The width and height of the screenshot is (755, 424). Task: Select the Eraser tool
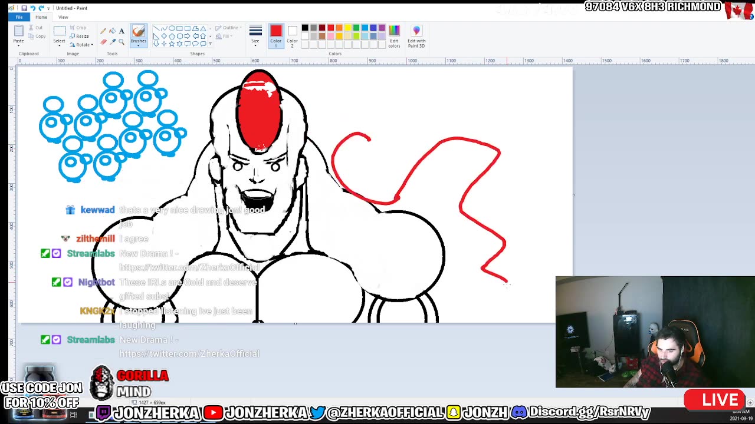click(x=103, y=42)
